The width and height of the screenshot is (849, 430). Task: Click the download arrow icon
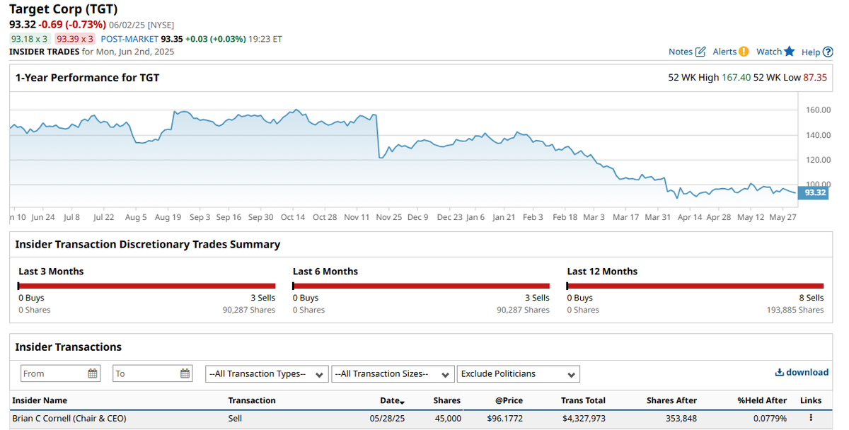(780, 373)
